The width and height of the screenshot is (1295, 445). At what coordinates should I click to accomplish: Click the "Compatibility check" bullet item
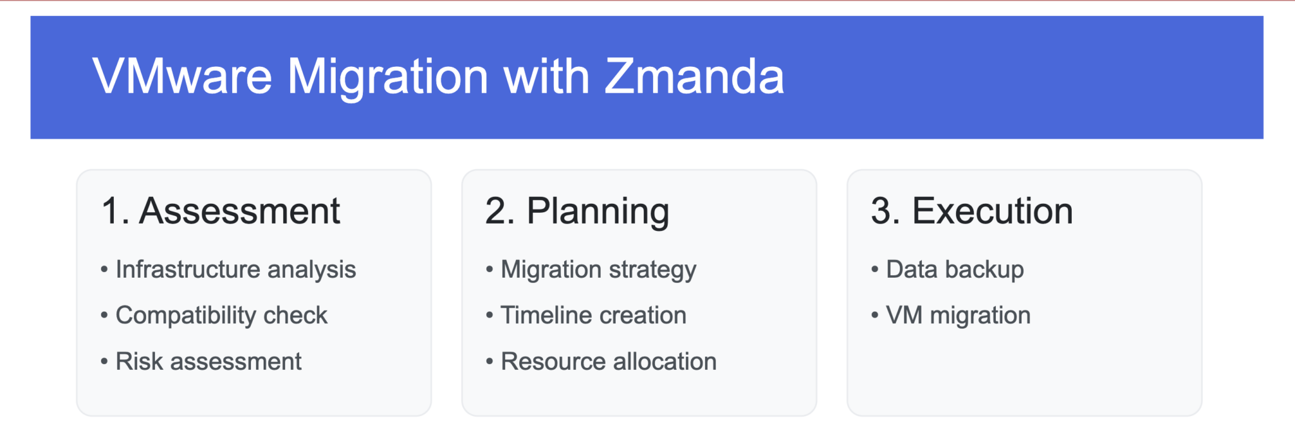(221, 315)
